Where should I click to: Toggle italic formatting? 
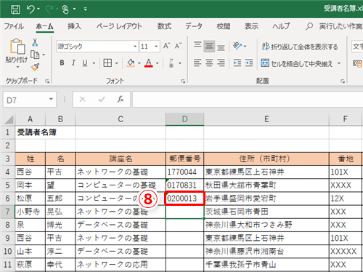pyautogui.click(x=73, y=63)
